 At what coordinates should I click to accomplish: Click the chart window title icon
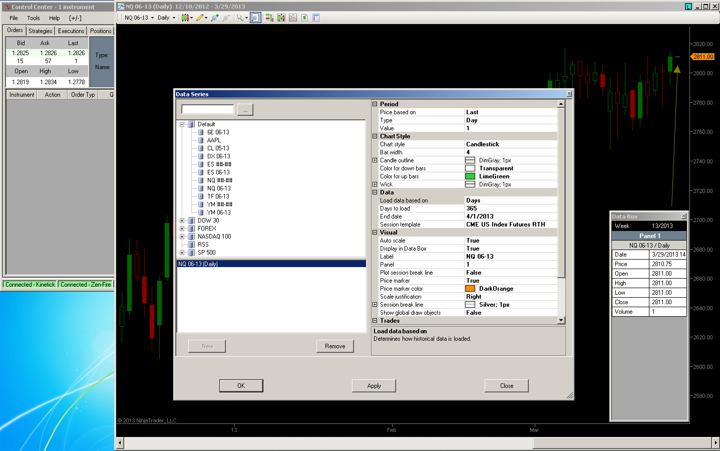(121, 7)
